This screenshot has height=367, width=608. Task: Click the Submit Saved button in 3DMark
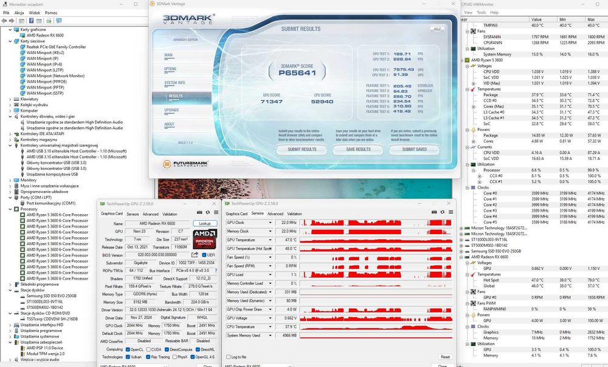pos(415,149)
